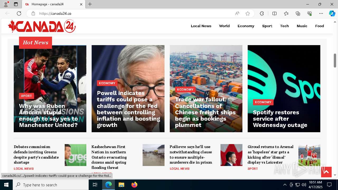Click the red scroll-to-top arrow button

[326, 172]
